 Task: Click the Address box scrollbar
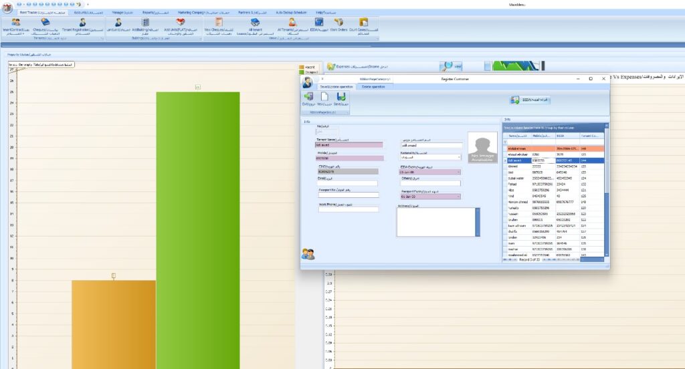[478, 223]
